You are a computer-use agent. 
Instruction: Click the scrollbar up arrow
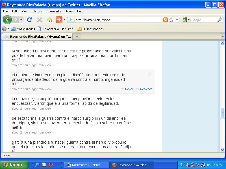pyautogui.click(x=222, y=43)
